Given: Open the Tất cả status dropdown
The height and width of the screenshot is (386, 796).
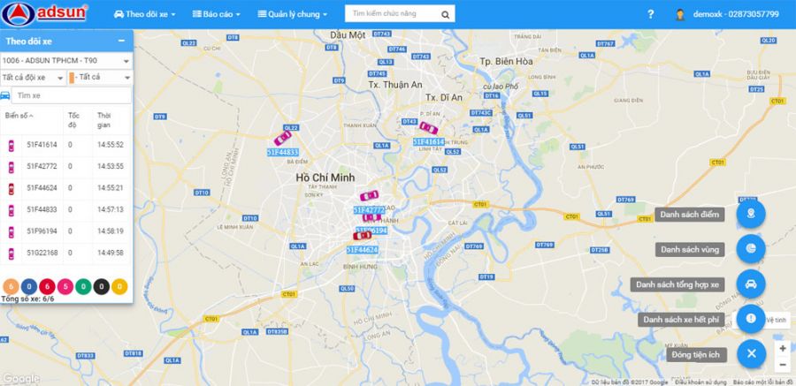Looking at the screenshot, I should click(x=100, y=78).
